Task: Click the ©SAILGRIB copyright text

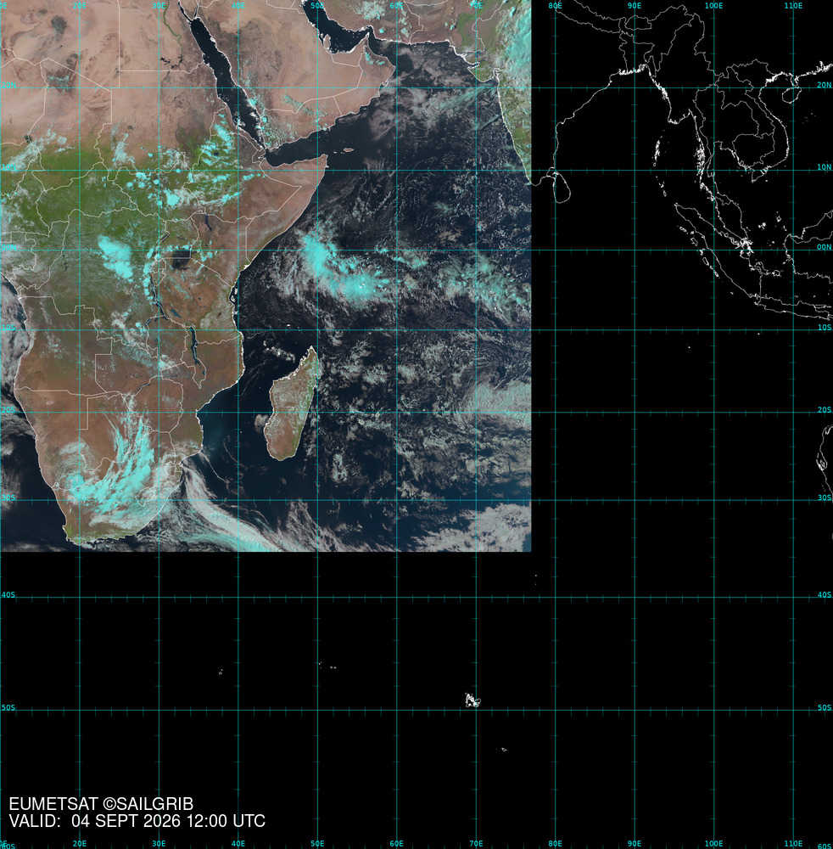Action: pyautogui.click(x=148, y=803)
